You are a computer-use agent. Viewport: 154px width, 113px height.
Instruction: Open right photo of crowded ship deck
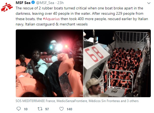pyautogui.click(x=117, y=63)
